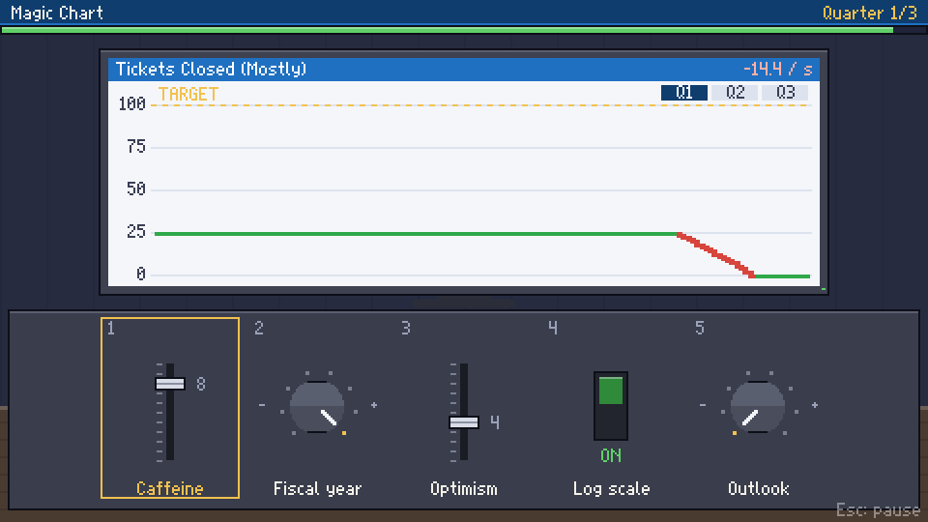
Task: Click the y-axis label 75
Action: [136, 147]
